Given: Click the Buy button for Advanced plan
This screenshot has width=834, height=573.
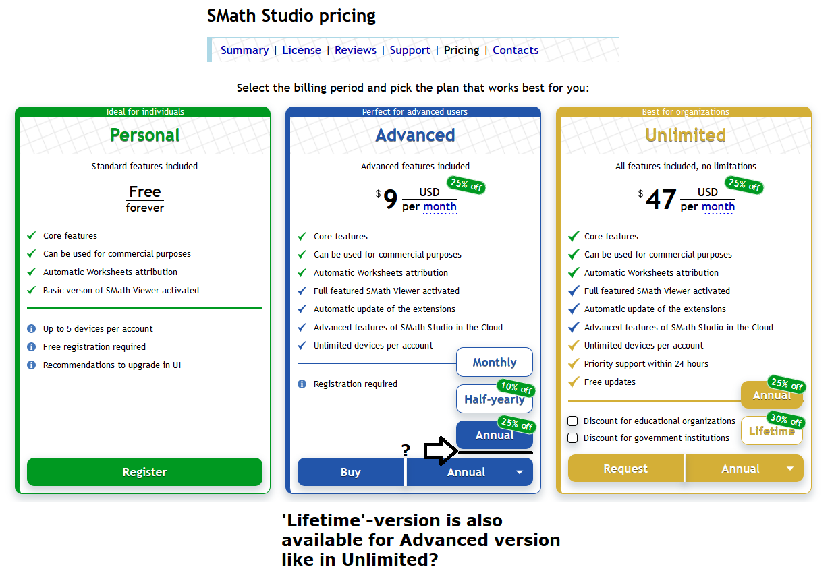Looking at the screenshot, I should [x=350, y=473].
